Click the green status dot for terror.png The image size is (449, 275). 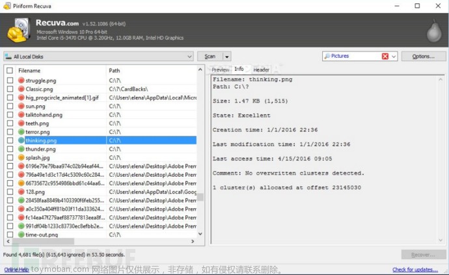pos(21,132)
